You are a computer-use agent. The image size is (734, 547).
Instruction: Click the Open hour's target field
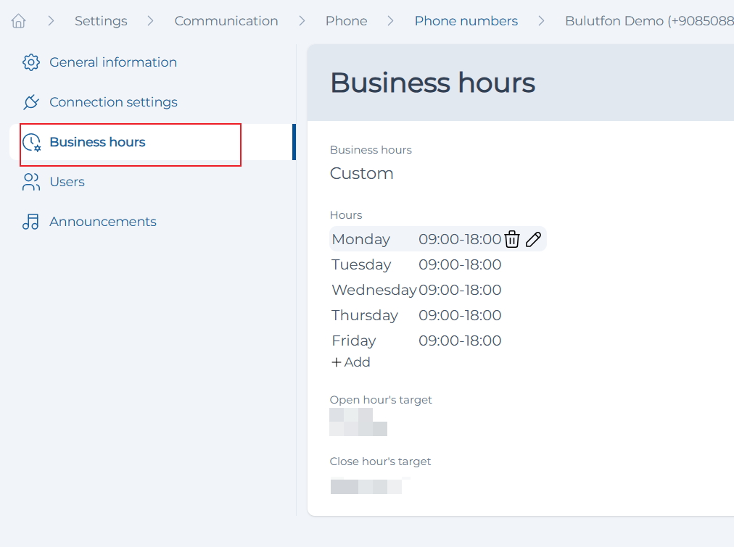(358, 423)
